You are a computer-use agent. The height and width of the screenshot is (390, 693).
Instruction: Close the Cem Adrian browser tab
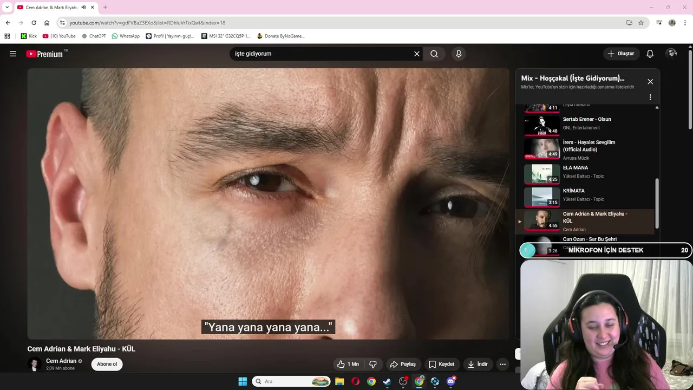[x=92, y=8]
